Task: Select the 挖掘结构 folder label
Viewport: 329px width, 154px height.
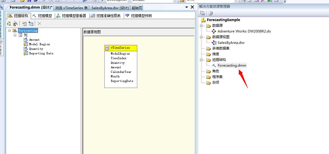Action: click(219, 60)
